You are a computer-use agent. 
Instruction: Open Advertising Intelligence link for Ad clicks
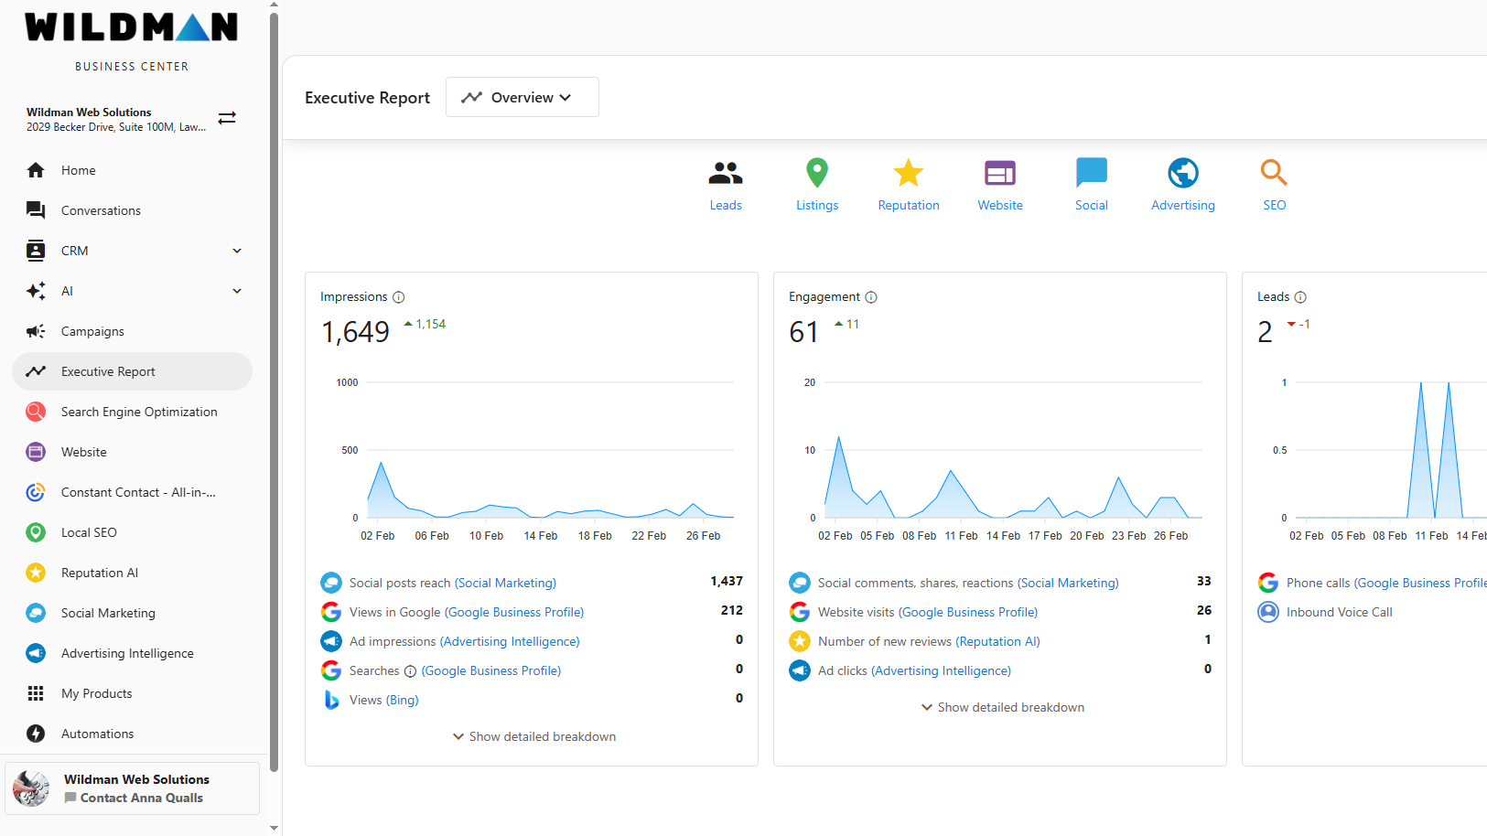point(941,670)
